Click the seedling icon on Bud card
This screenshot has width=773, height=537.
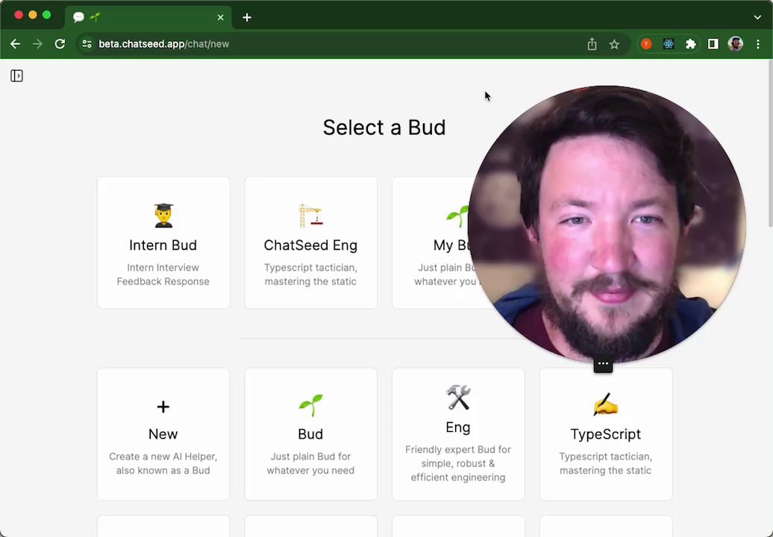310,405
